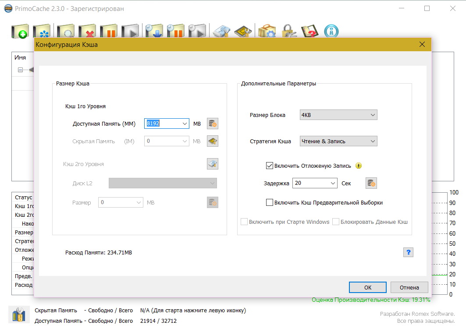Click the Кэш 2го Уровня storage icon button

coord(213,164)
